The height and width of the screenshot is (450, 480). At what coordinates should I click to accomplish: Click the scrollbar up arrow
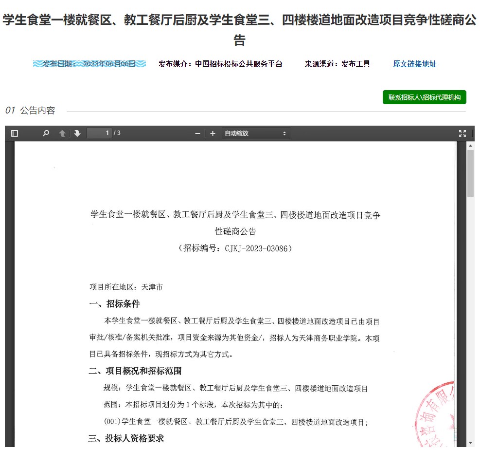(470, 146)
